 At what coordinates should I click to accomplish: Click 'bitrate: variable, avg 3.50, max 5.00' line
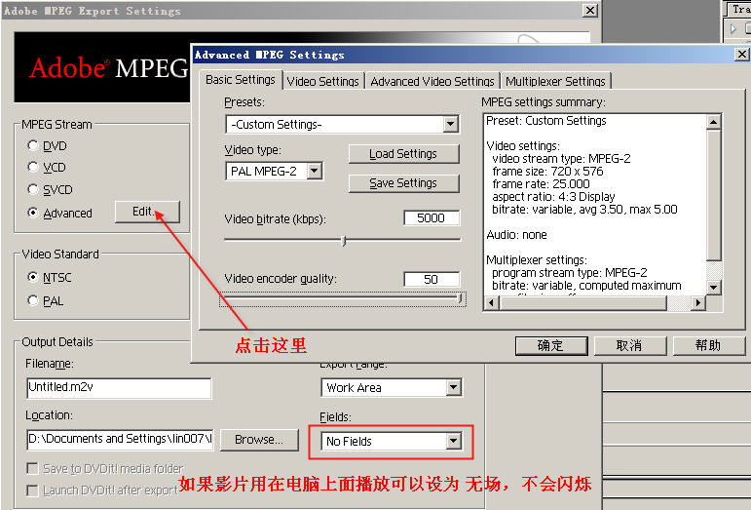pos(584,210)
